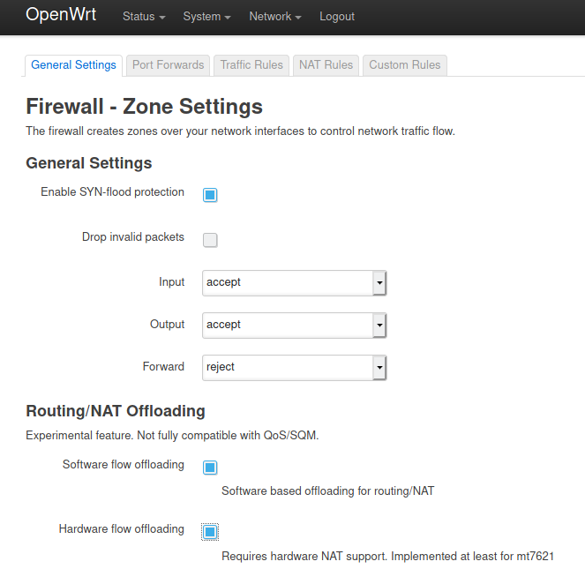
Task: Switch to the Custom Rules tab
Action: [x=405, y=65]
